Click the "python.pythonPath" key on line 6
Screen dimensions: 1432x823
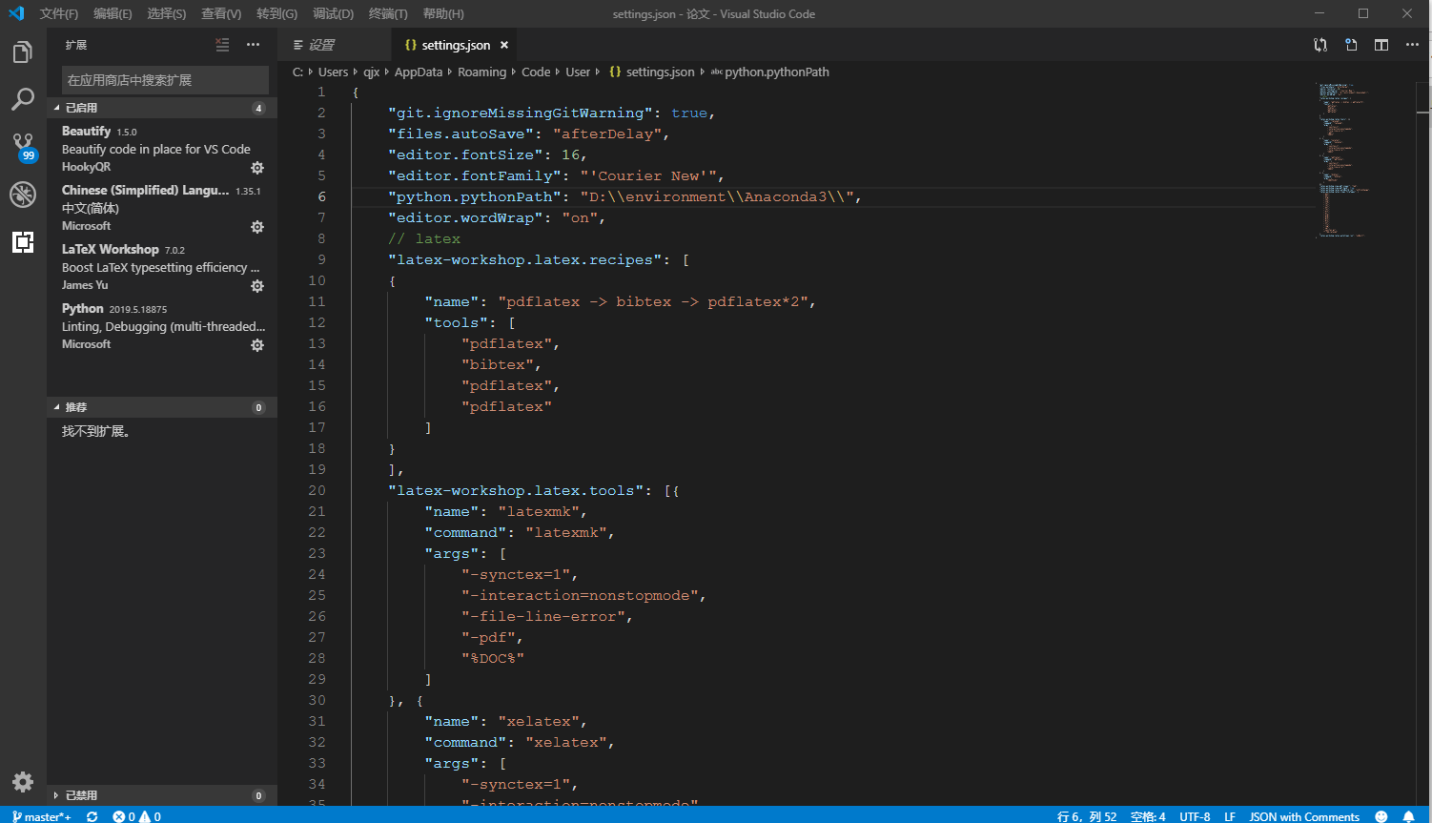[x=475, y=196]
